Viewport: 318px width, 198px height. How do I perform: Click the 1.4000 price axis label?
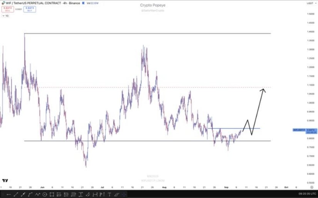pyautogui.click(x=311, y=32)
